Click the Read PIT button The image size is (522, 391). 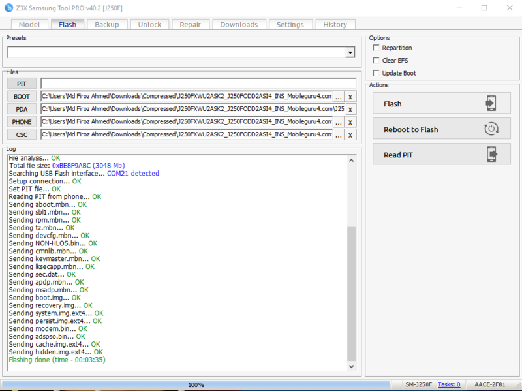(x=442, y=155)
